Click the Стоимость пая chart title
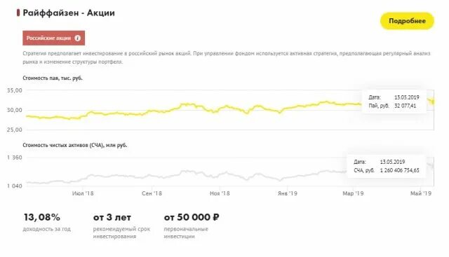This screenshot has width=449, height=257. point(53,78)
